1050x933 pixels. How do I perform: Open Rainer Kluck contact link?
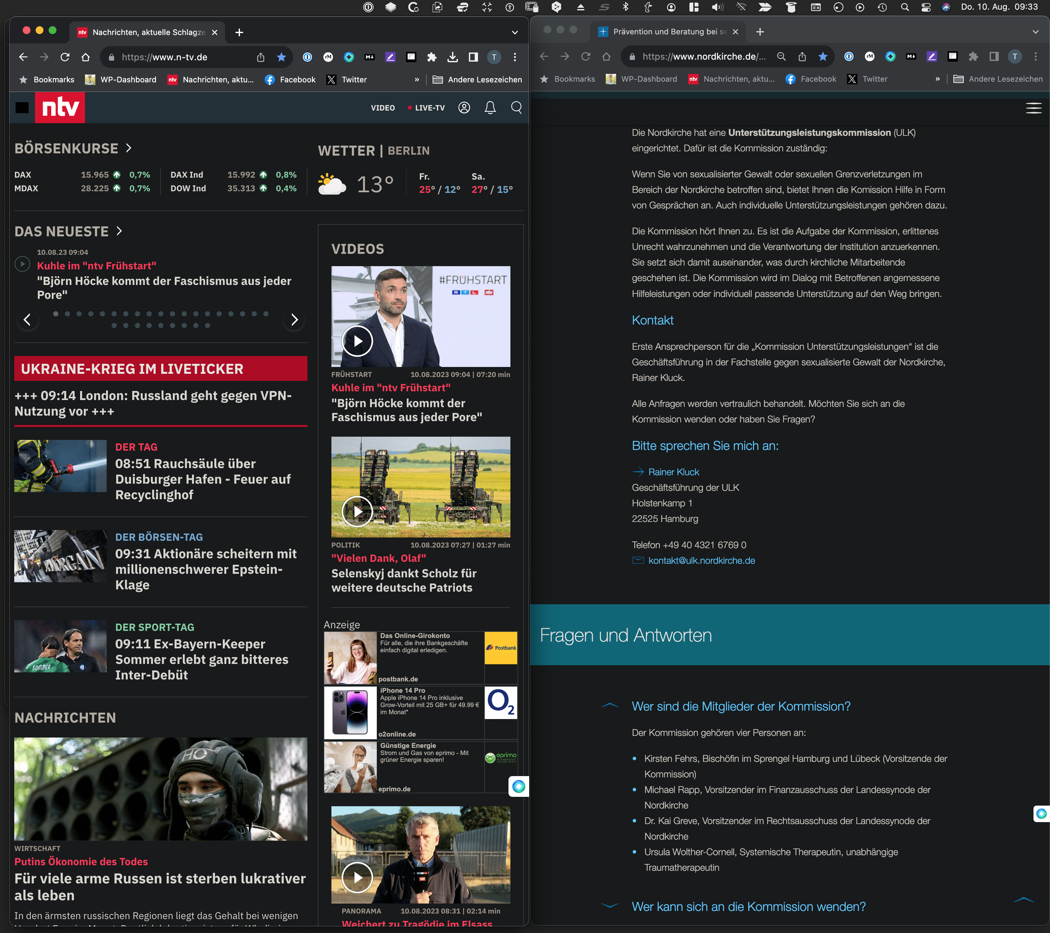[674, 472]
